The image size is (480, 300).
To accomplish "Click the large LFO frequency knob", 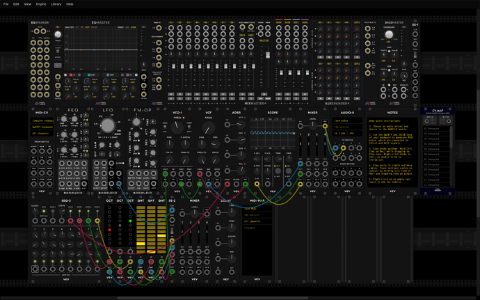I will (x=107, y=125).
